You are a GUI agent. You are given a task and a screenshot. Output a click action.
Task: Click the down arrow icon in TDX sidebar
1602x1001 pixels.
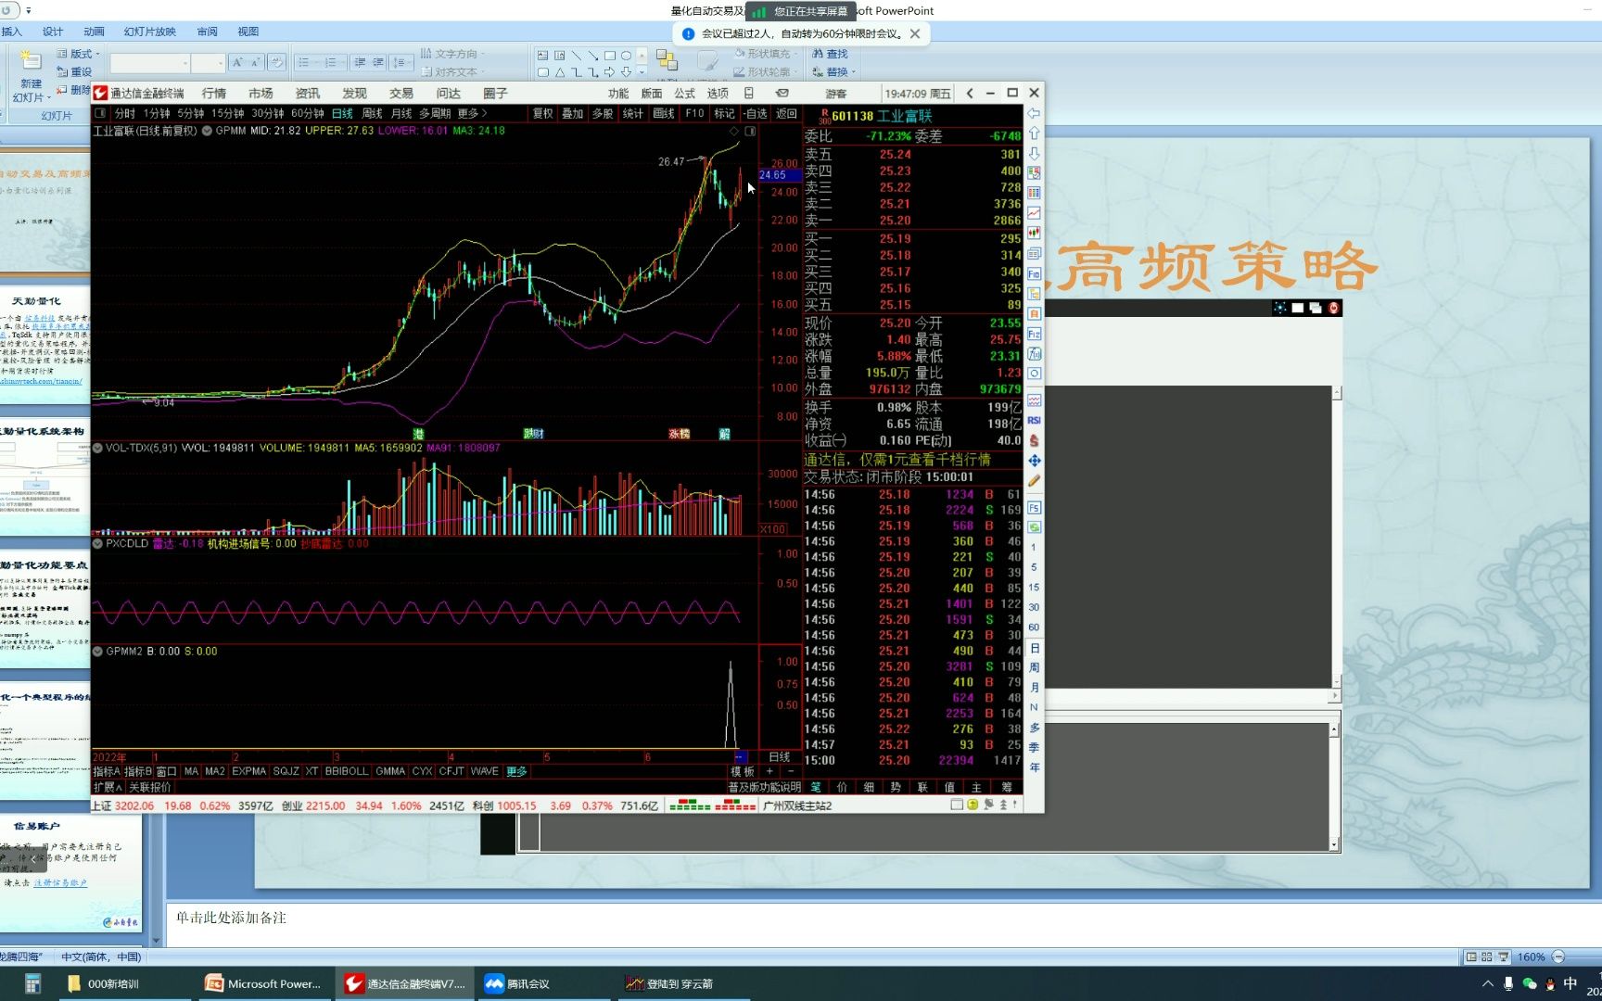click(x=1034, y=153)
